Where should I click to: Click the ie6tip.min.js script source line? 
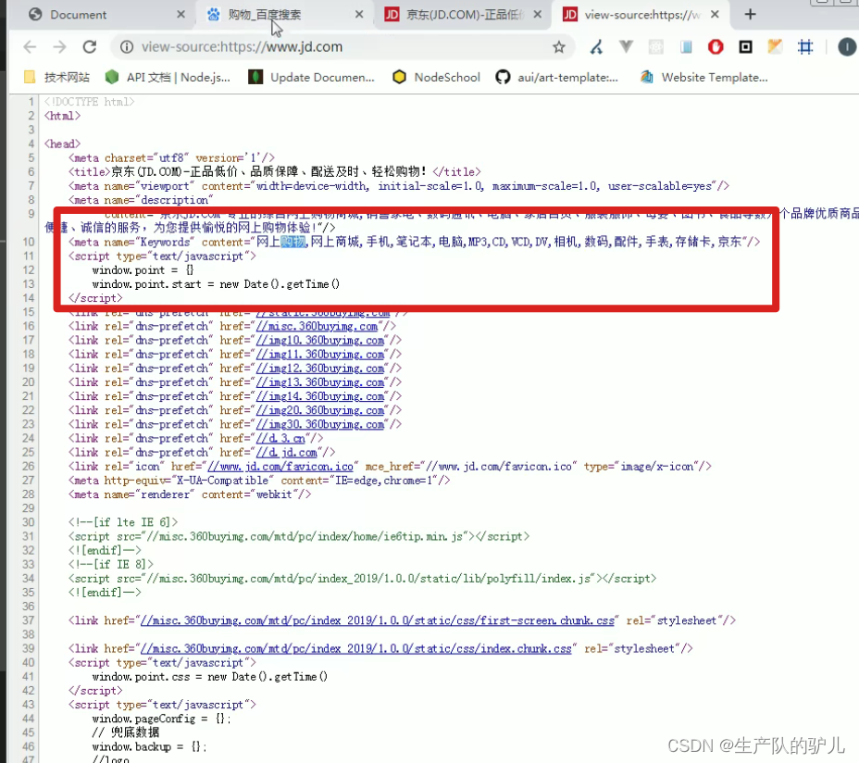tap(299, 537)
